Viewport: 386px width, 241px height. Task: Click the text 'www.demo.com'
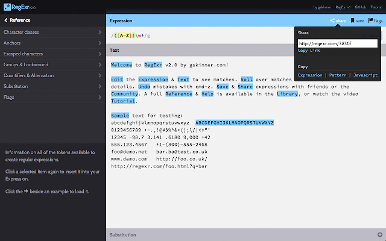coord(129,159)
